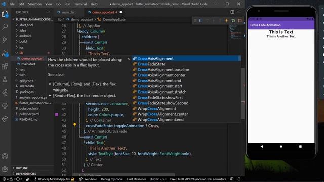Open pubspec.yaml in the Explorer tree
The width and height of the screenshot is (324, 182).
click(x=29, y=114)
